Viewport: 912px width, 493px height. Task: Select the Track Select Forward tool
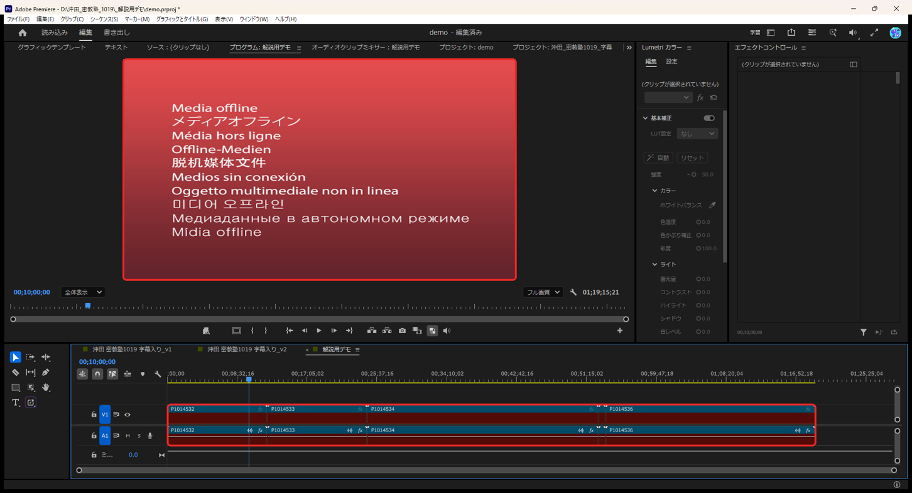tap(30, 357)
